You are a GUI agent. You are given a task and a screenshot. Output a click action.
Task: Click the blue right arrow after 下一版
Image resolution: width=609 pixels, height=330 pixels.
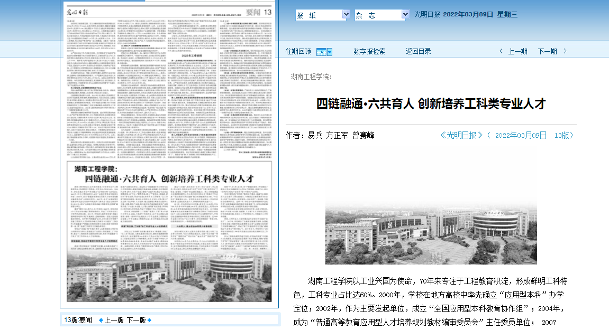(149, 320)
